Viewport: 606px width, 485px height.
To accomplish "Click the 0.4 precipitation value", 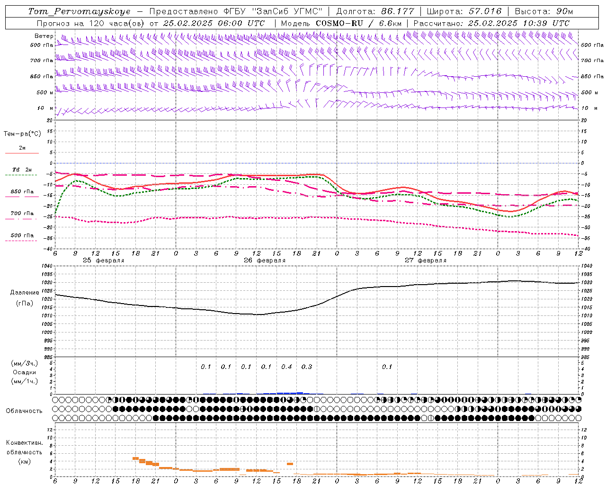I will [286, 367].
